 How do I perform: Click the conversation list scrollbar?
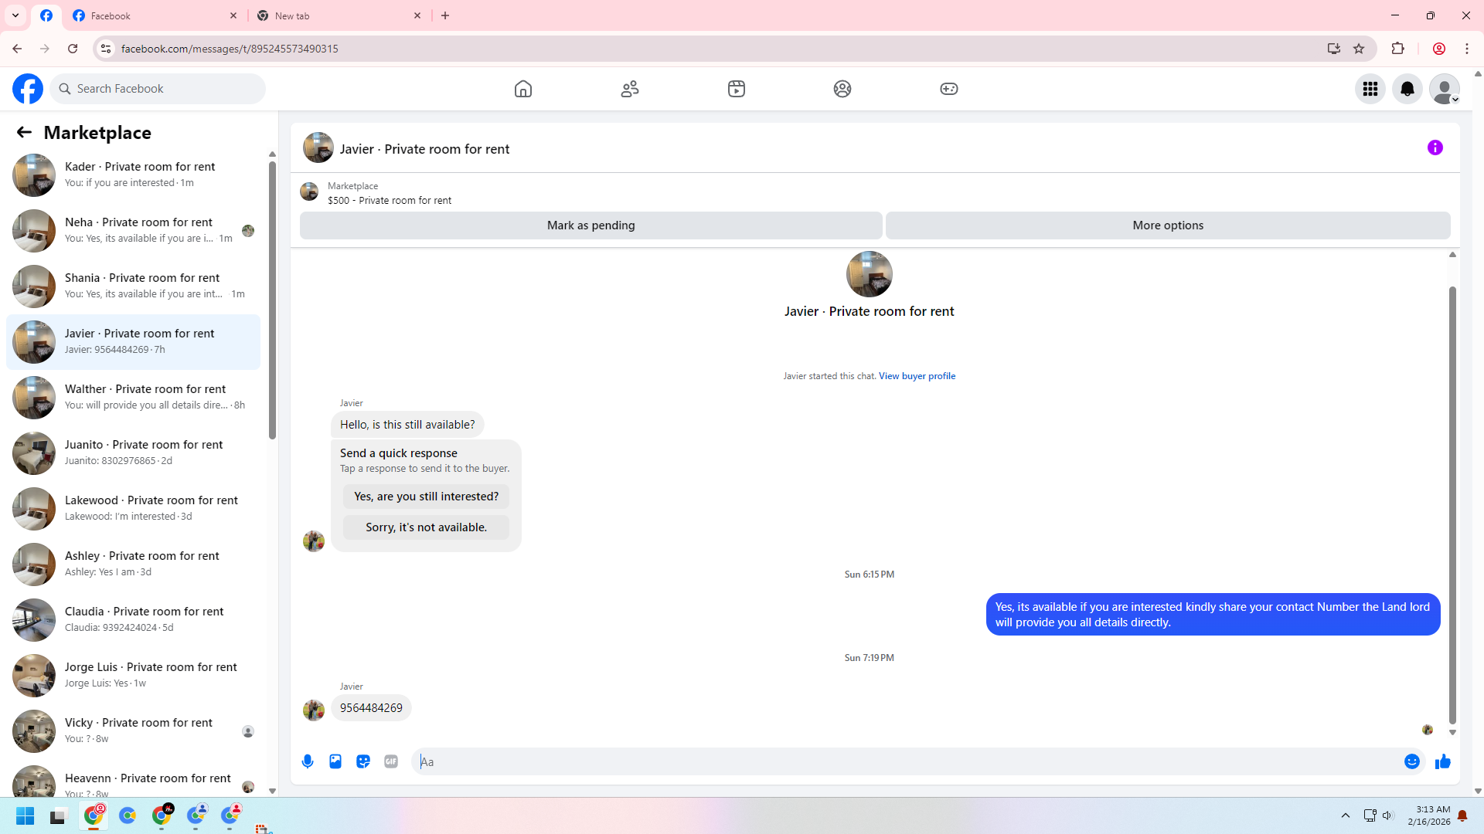coord(272,301)
